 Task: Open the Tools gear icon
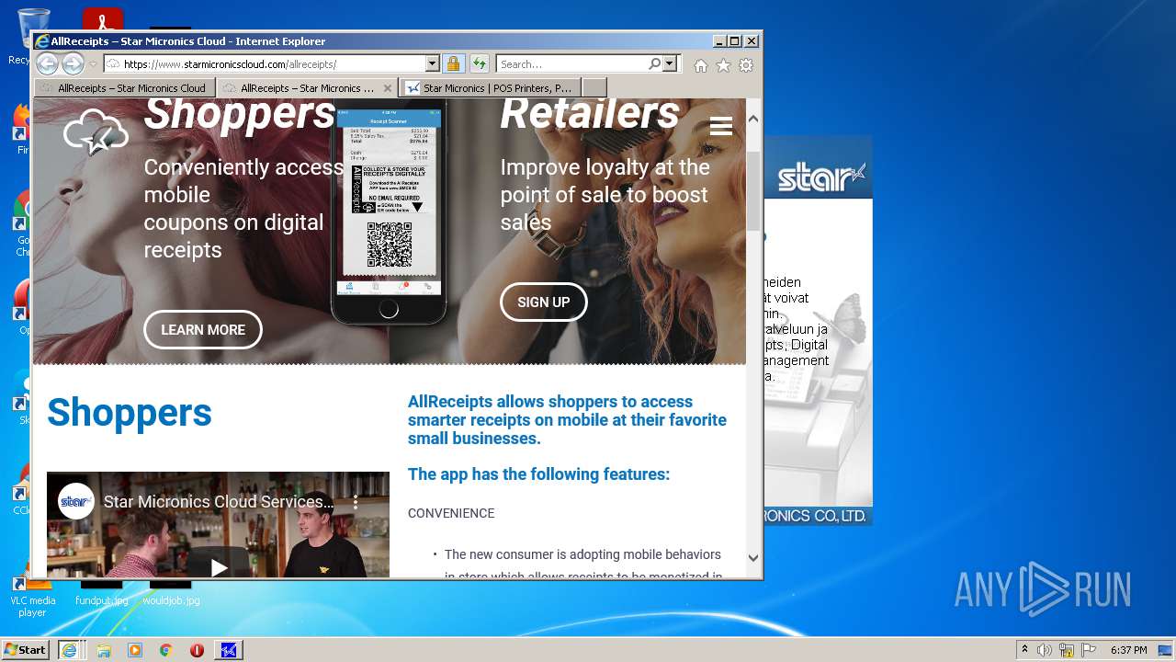tap(746, 65)
